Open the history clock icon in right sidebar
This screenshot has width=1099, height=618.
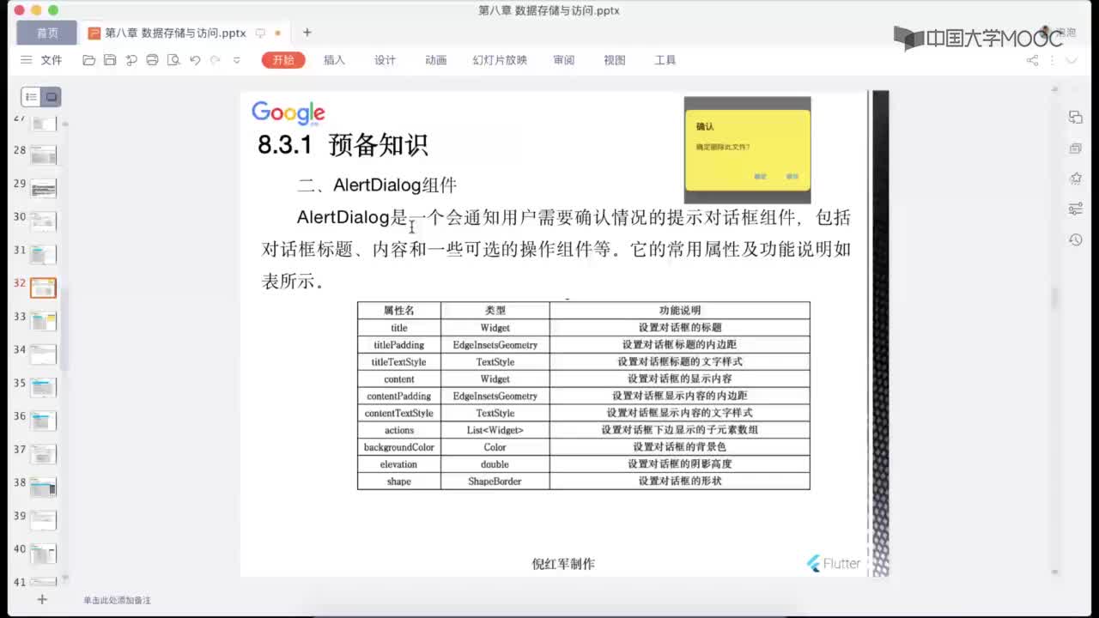point(1075,239)
